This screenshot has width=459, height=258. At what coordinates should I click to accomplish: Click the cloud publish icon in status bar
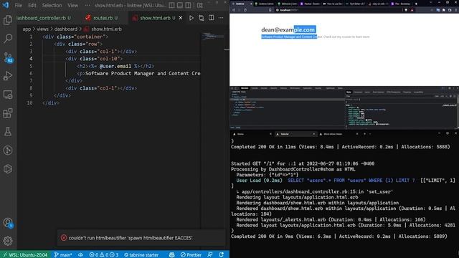coord(80,255)
